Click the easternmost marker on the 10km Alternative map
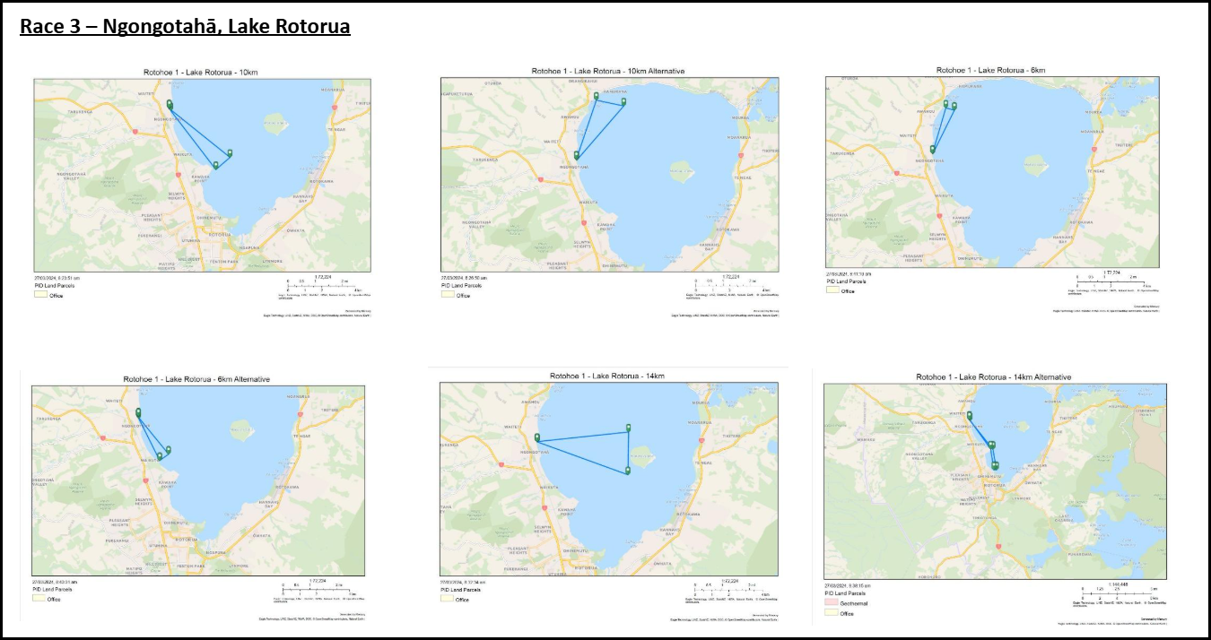The width and height of the screenshot is (1211, 640). (x=623, y=102)
